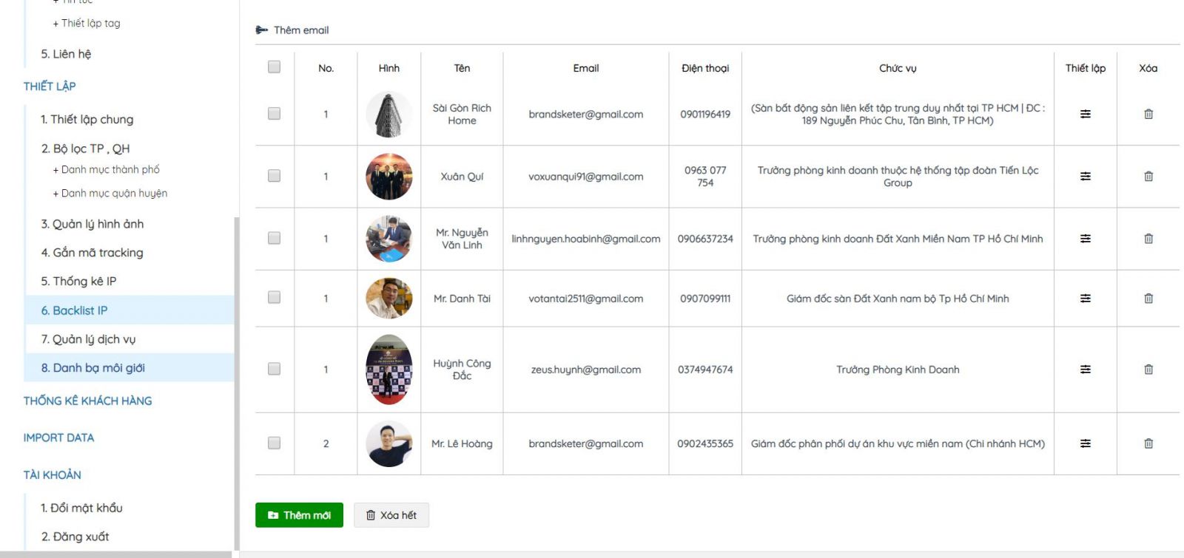Open settings icon for Huỳnh Công Đắc
Image resolution: width=1184 pixels, height=558 pixels.
[x=1085, y=369]
